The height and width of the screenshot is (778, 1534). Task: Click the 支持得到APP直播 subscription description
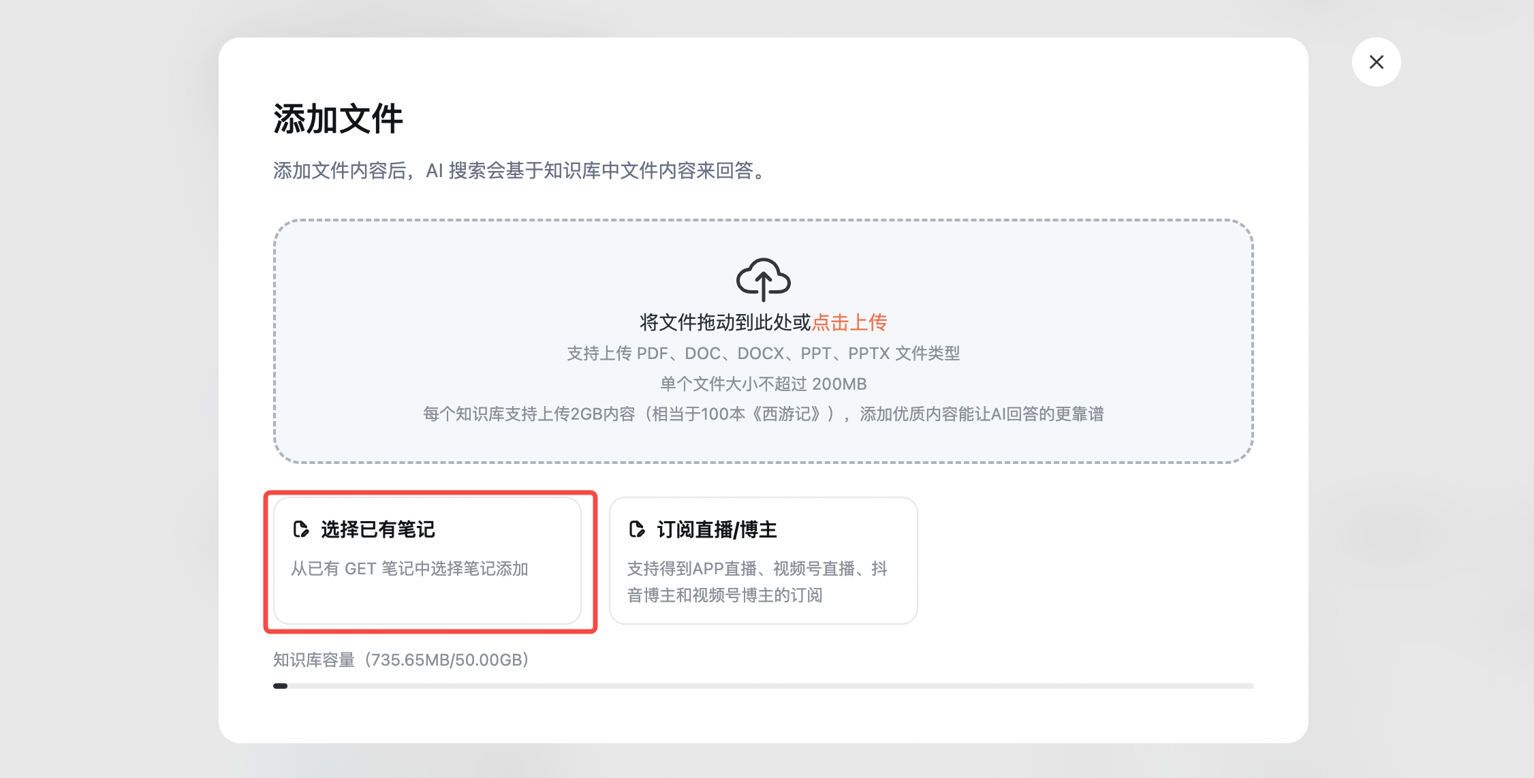pyautogui.click(x=757, y=582)
